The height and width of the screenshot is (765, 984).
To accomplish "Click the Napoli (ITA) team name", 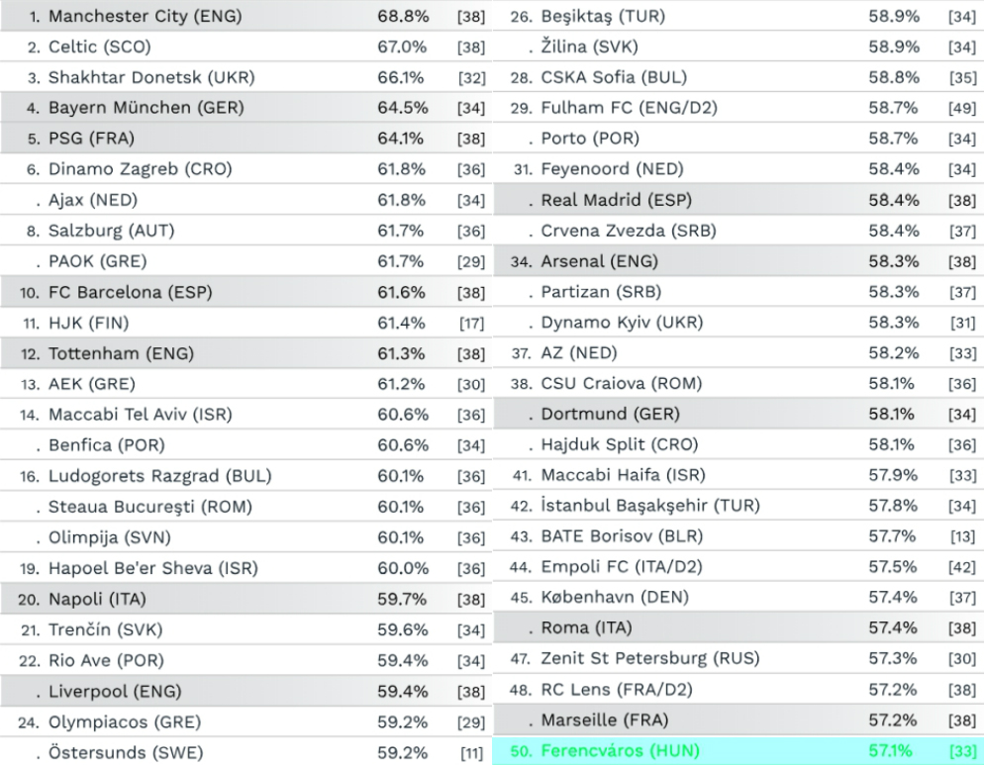I will click(97, 599).
